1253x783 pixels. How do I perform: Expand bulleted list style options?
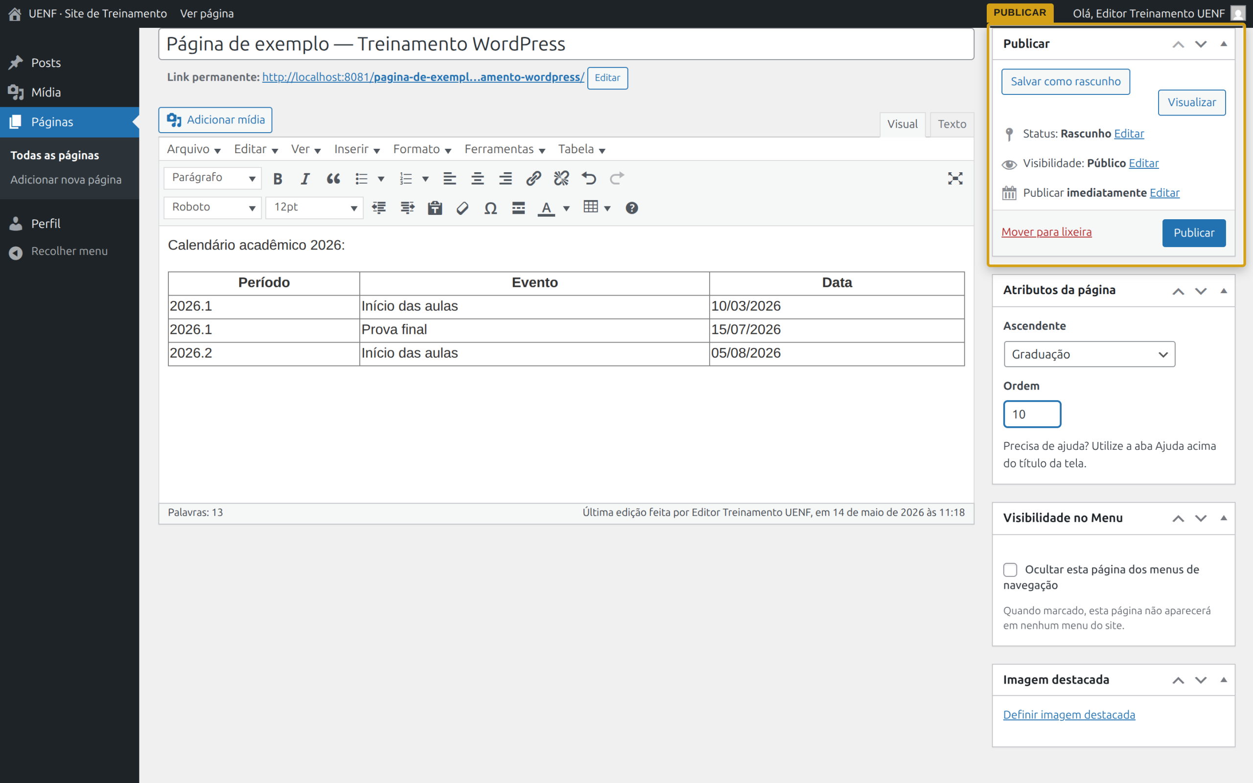point(381,179)
